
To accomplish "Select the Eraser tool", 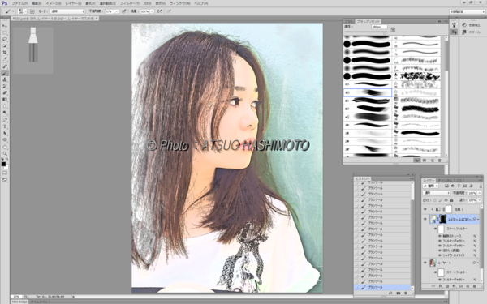I will (x=5, y=92).
